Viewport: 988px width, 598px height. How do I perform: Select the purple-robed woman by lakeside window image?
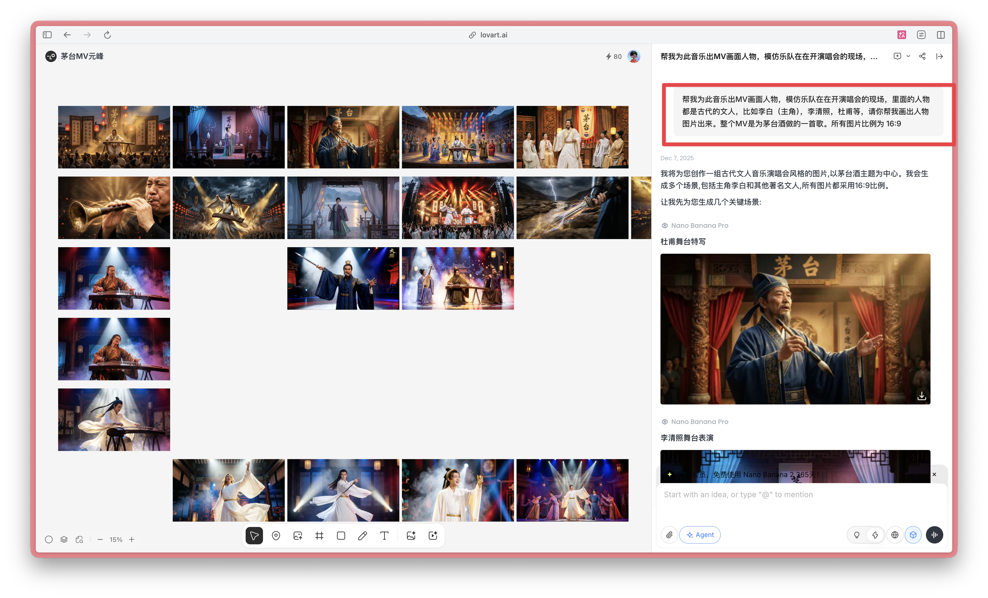pyautogui.click(x=343, y=208)
